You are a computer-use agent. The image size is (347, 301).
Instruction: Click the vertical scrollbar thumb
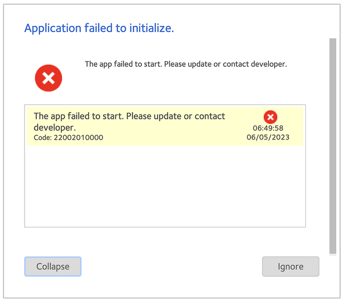[x=332, y=145]
